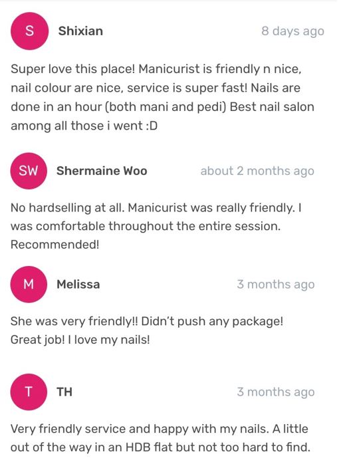Open the 'Very friendly service' review text
The height and width of the screenshot is (476, 339).
[161, 437]
